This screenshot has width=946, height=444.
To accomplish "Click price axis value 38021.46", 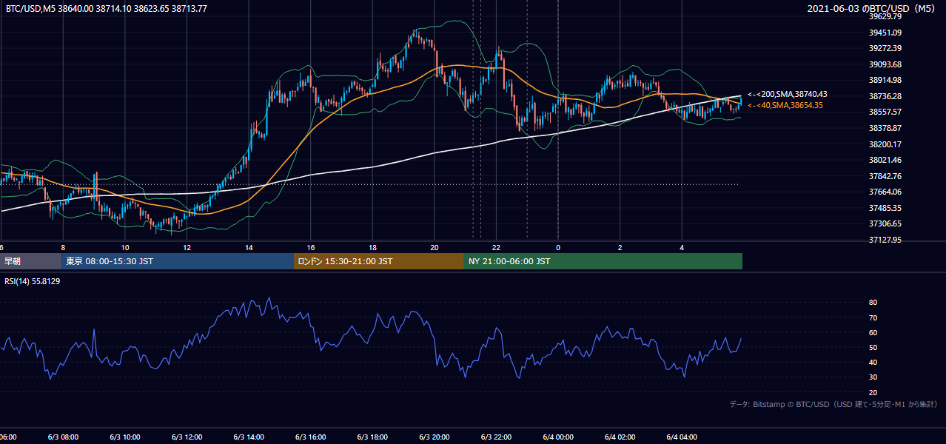I will [885, 160].
